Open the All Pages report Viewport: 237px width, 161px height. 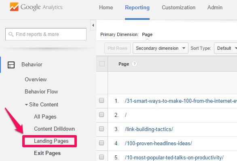coord(45,117)
